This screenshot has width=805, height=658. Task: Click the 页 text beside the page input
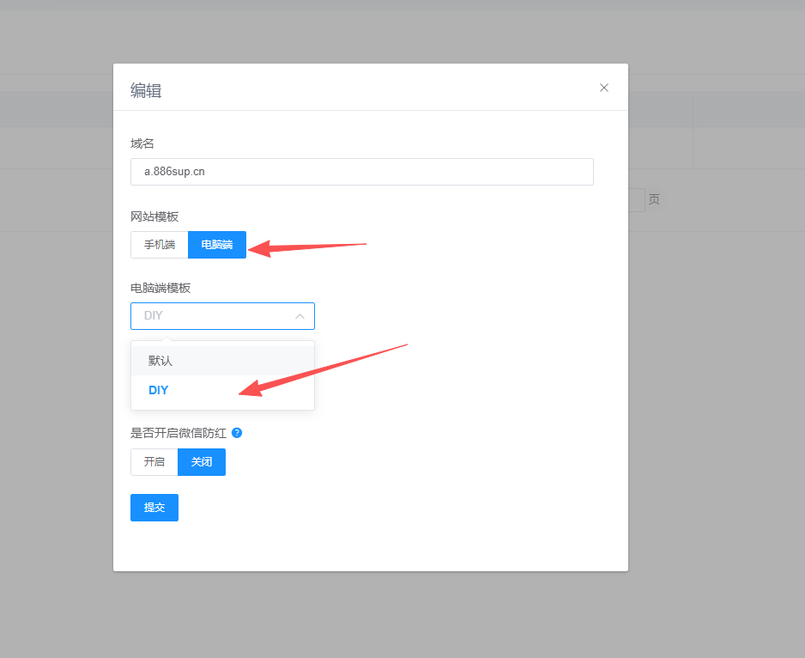[654, 199]
